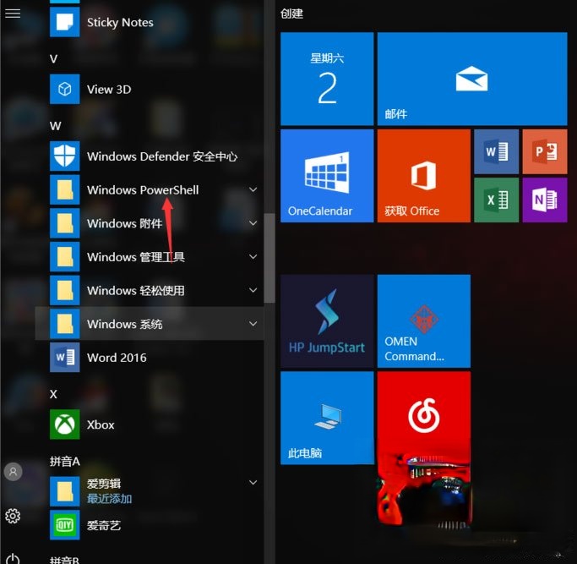Image resolution: width=577 pixels, height=564 pixels.
Task: Click the W letter group header
Action: pos(56,126)
